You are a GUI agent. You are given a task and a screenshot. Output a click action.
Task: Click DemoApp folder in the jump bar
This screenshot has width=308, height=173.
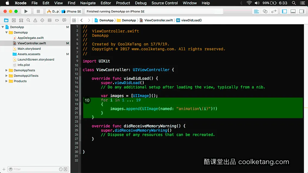click(126, 20)
